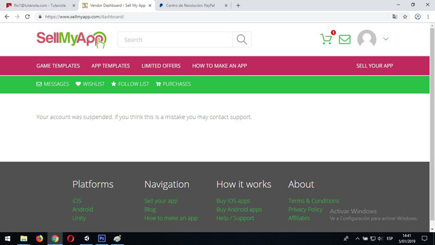The image size is (435, 245).
Task: Click the search magnifier button
Action: coord(242,39)
